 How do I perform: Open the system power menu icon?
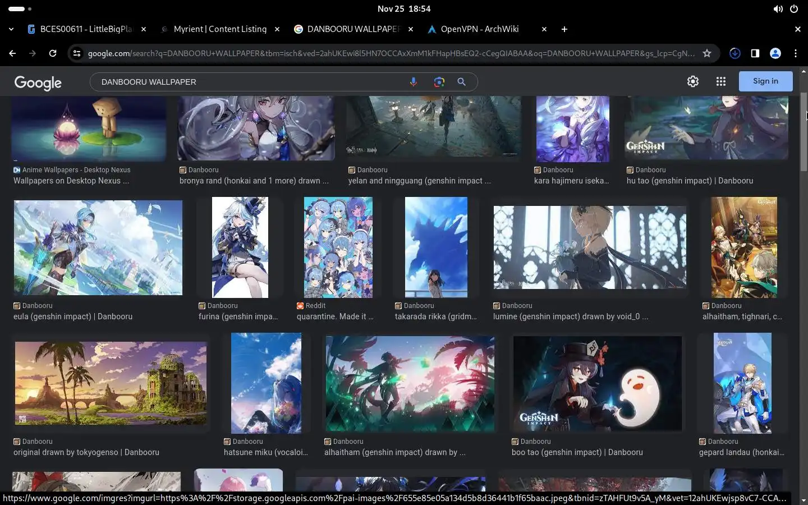tap(794, 9)
